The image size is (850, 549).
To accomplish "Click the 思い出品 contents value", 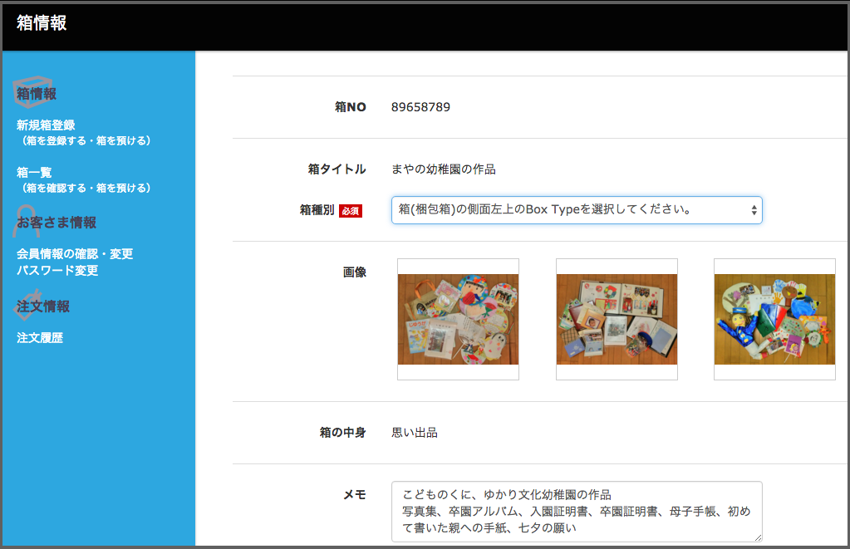I will (415, 433).
